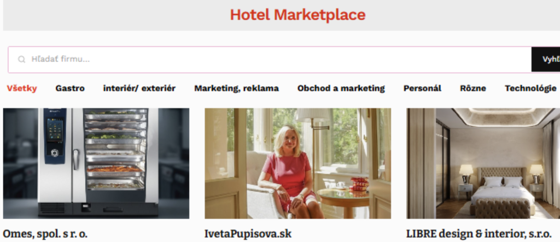Click the oven's touchscreen panel in Omes photo
The width and height of the screenshot is (560, 242).
click(x=55, y=130)
